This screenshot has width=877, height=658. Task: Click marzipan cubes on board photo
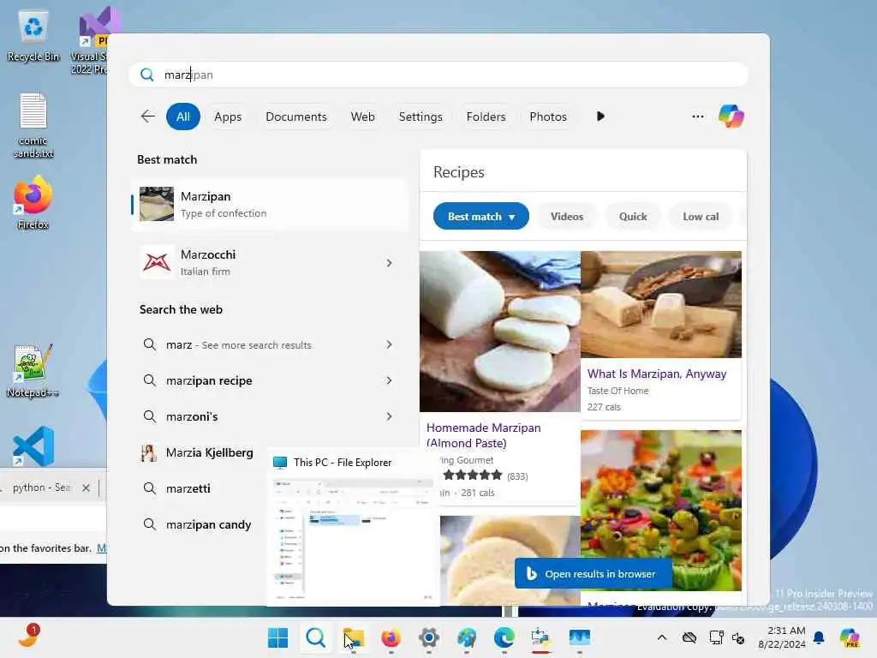click(661, 304)
